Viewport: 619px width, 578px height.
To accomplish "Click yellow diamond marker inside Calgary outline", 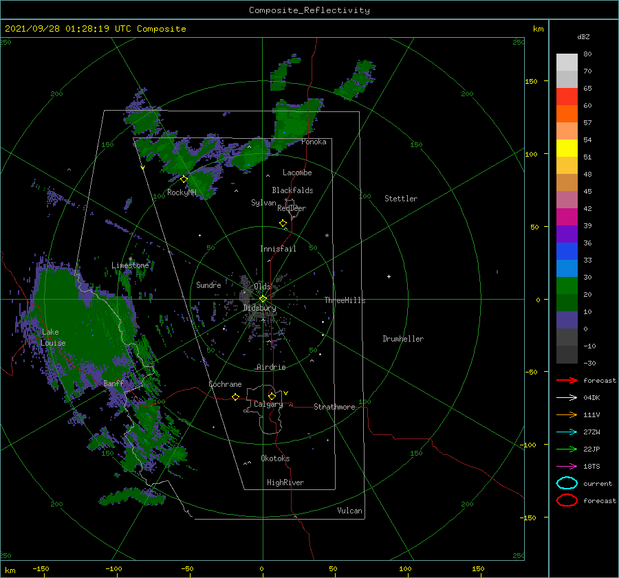I will (272, 396).
